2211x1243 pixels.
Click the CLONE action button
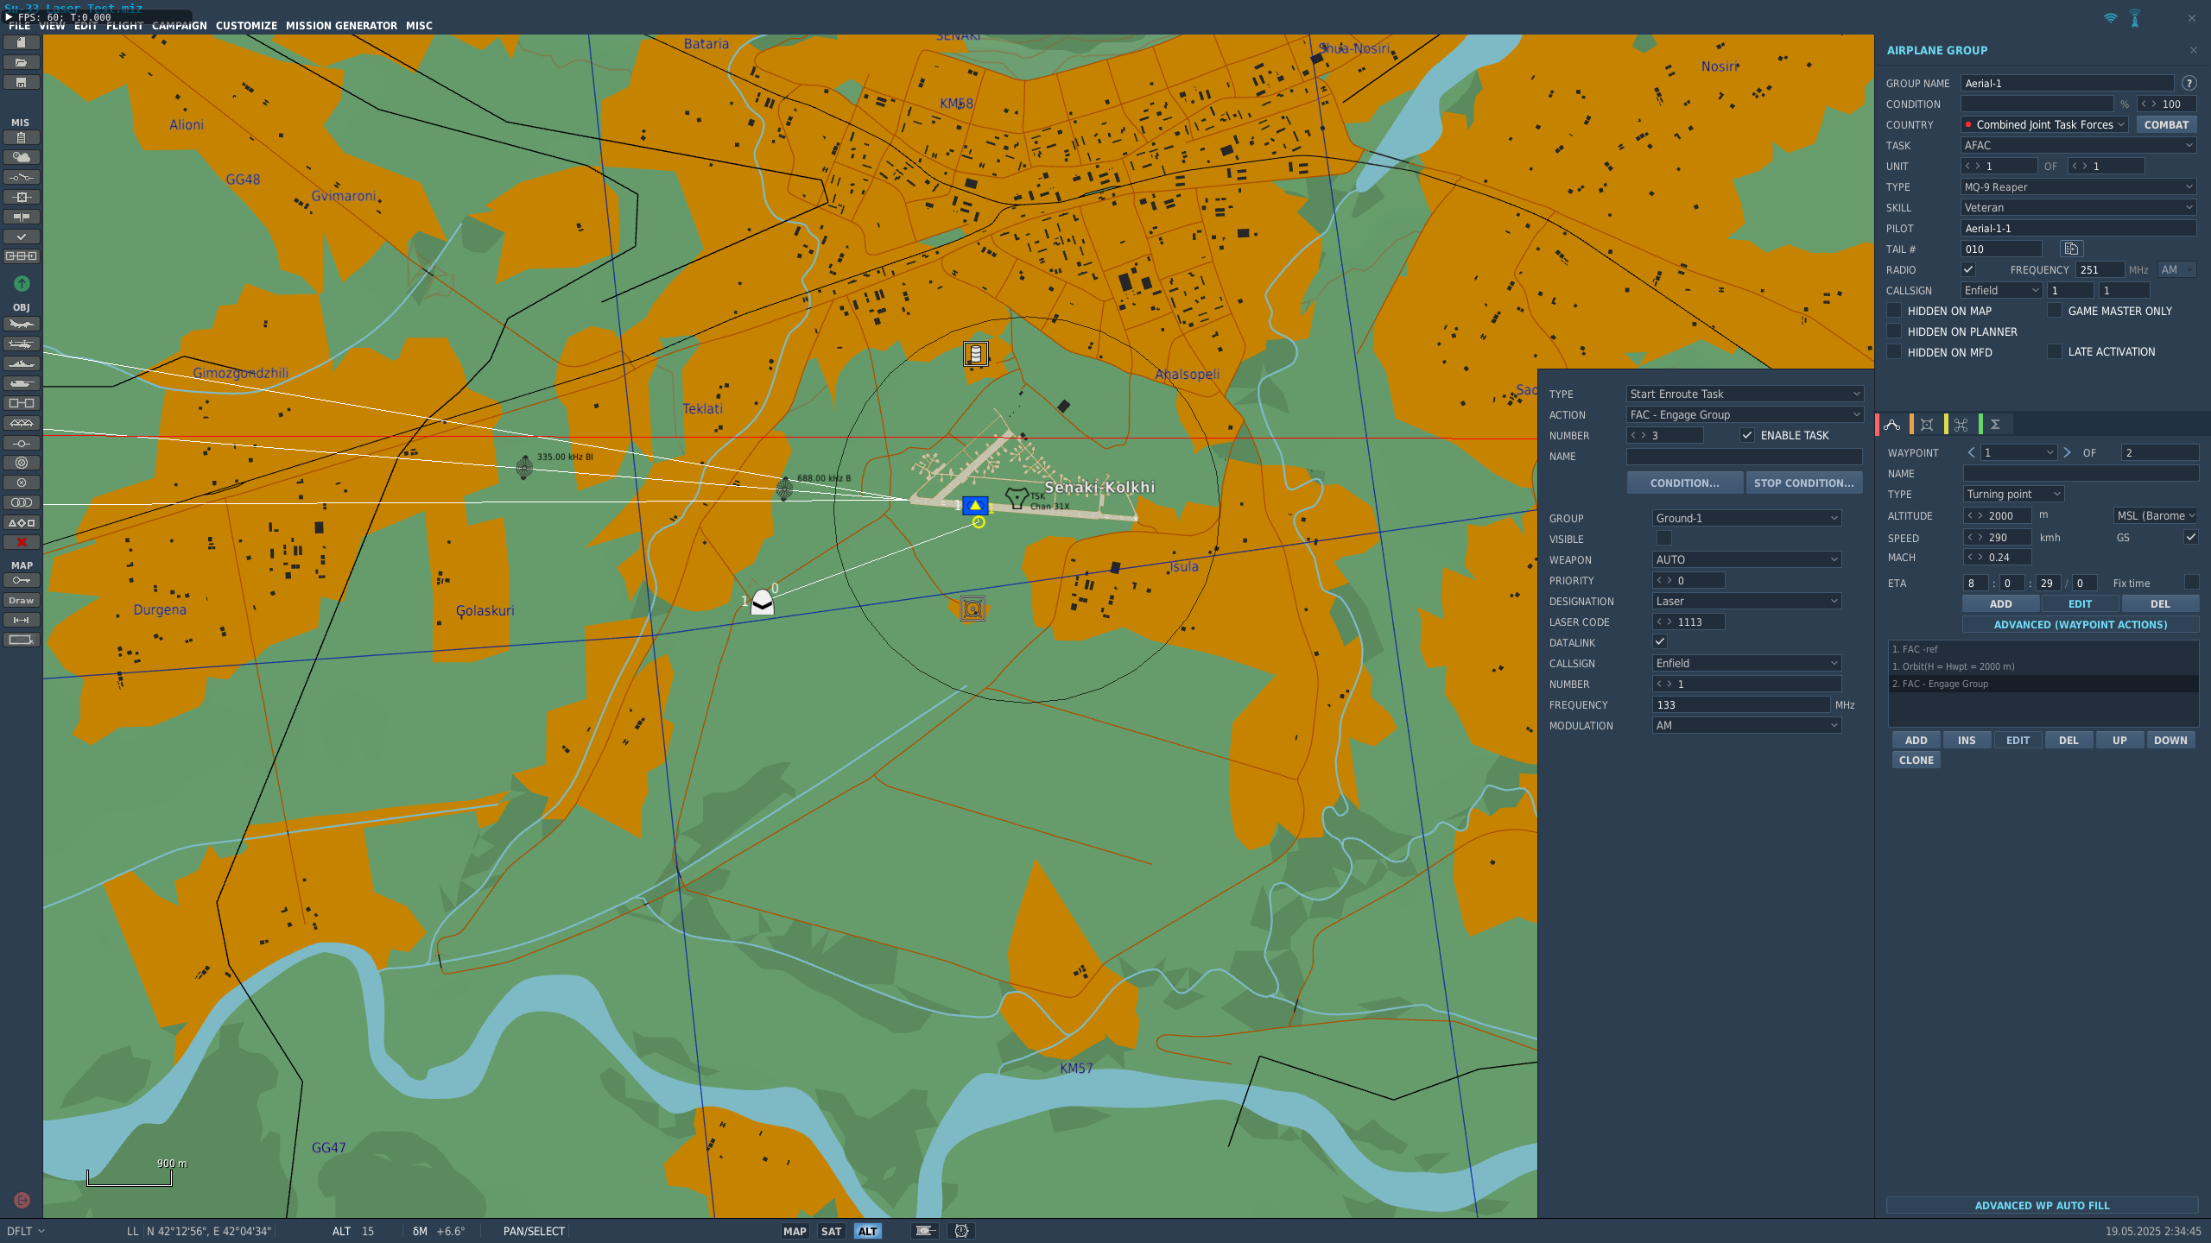[x=1916, y=760]
